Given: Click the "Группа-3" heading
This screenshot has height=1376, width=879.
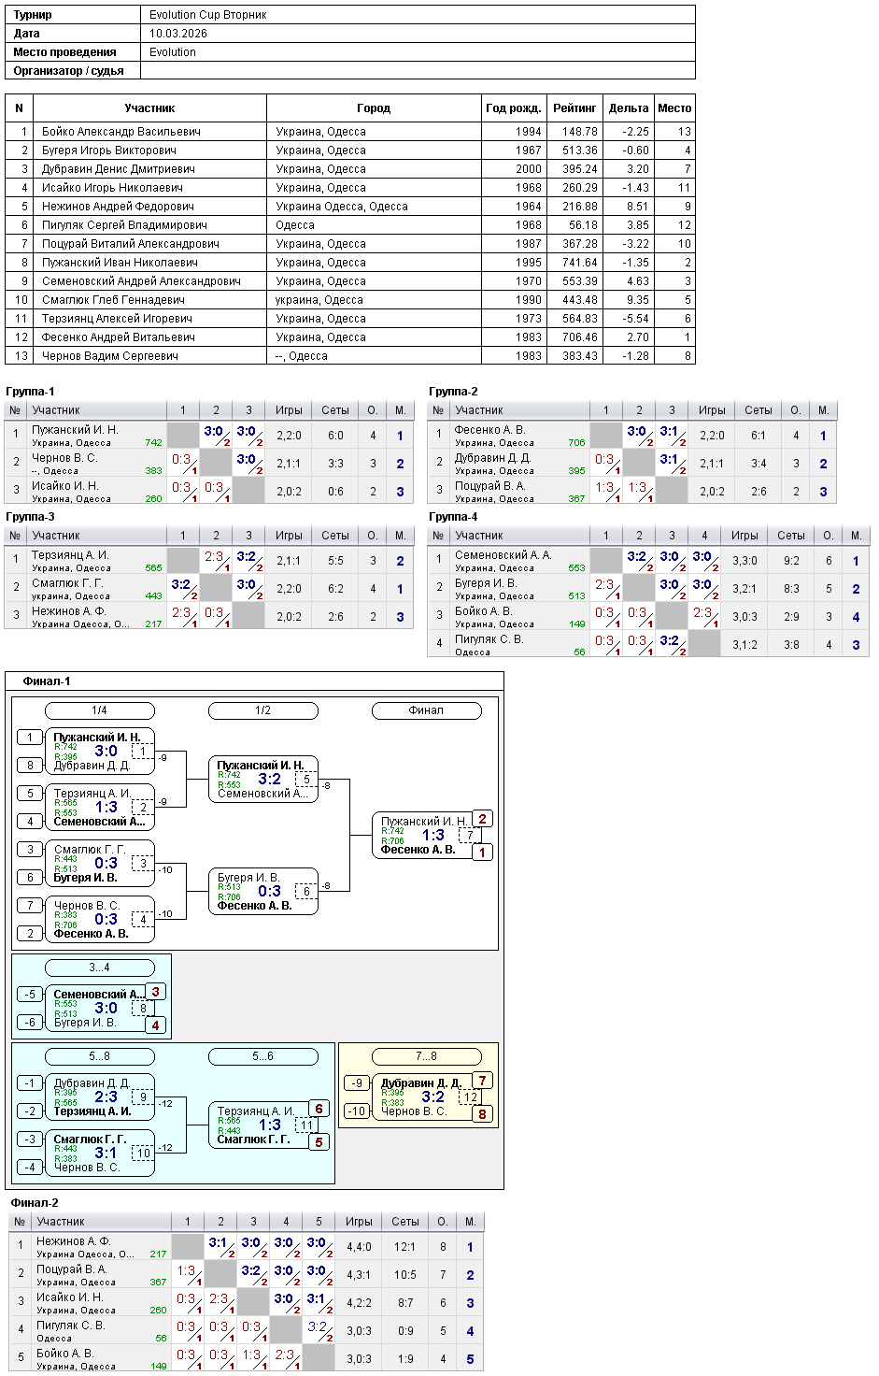Looking at the screenshot, I should click(30, 517).
